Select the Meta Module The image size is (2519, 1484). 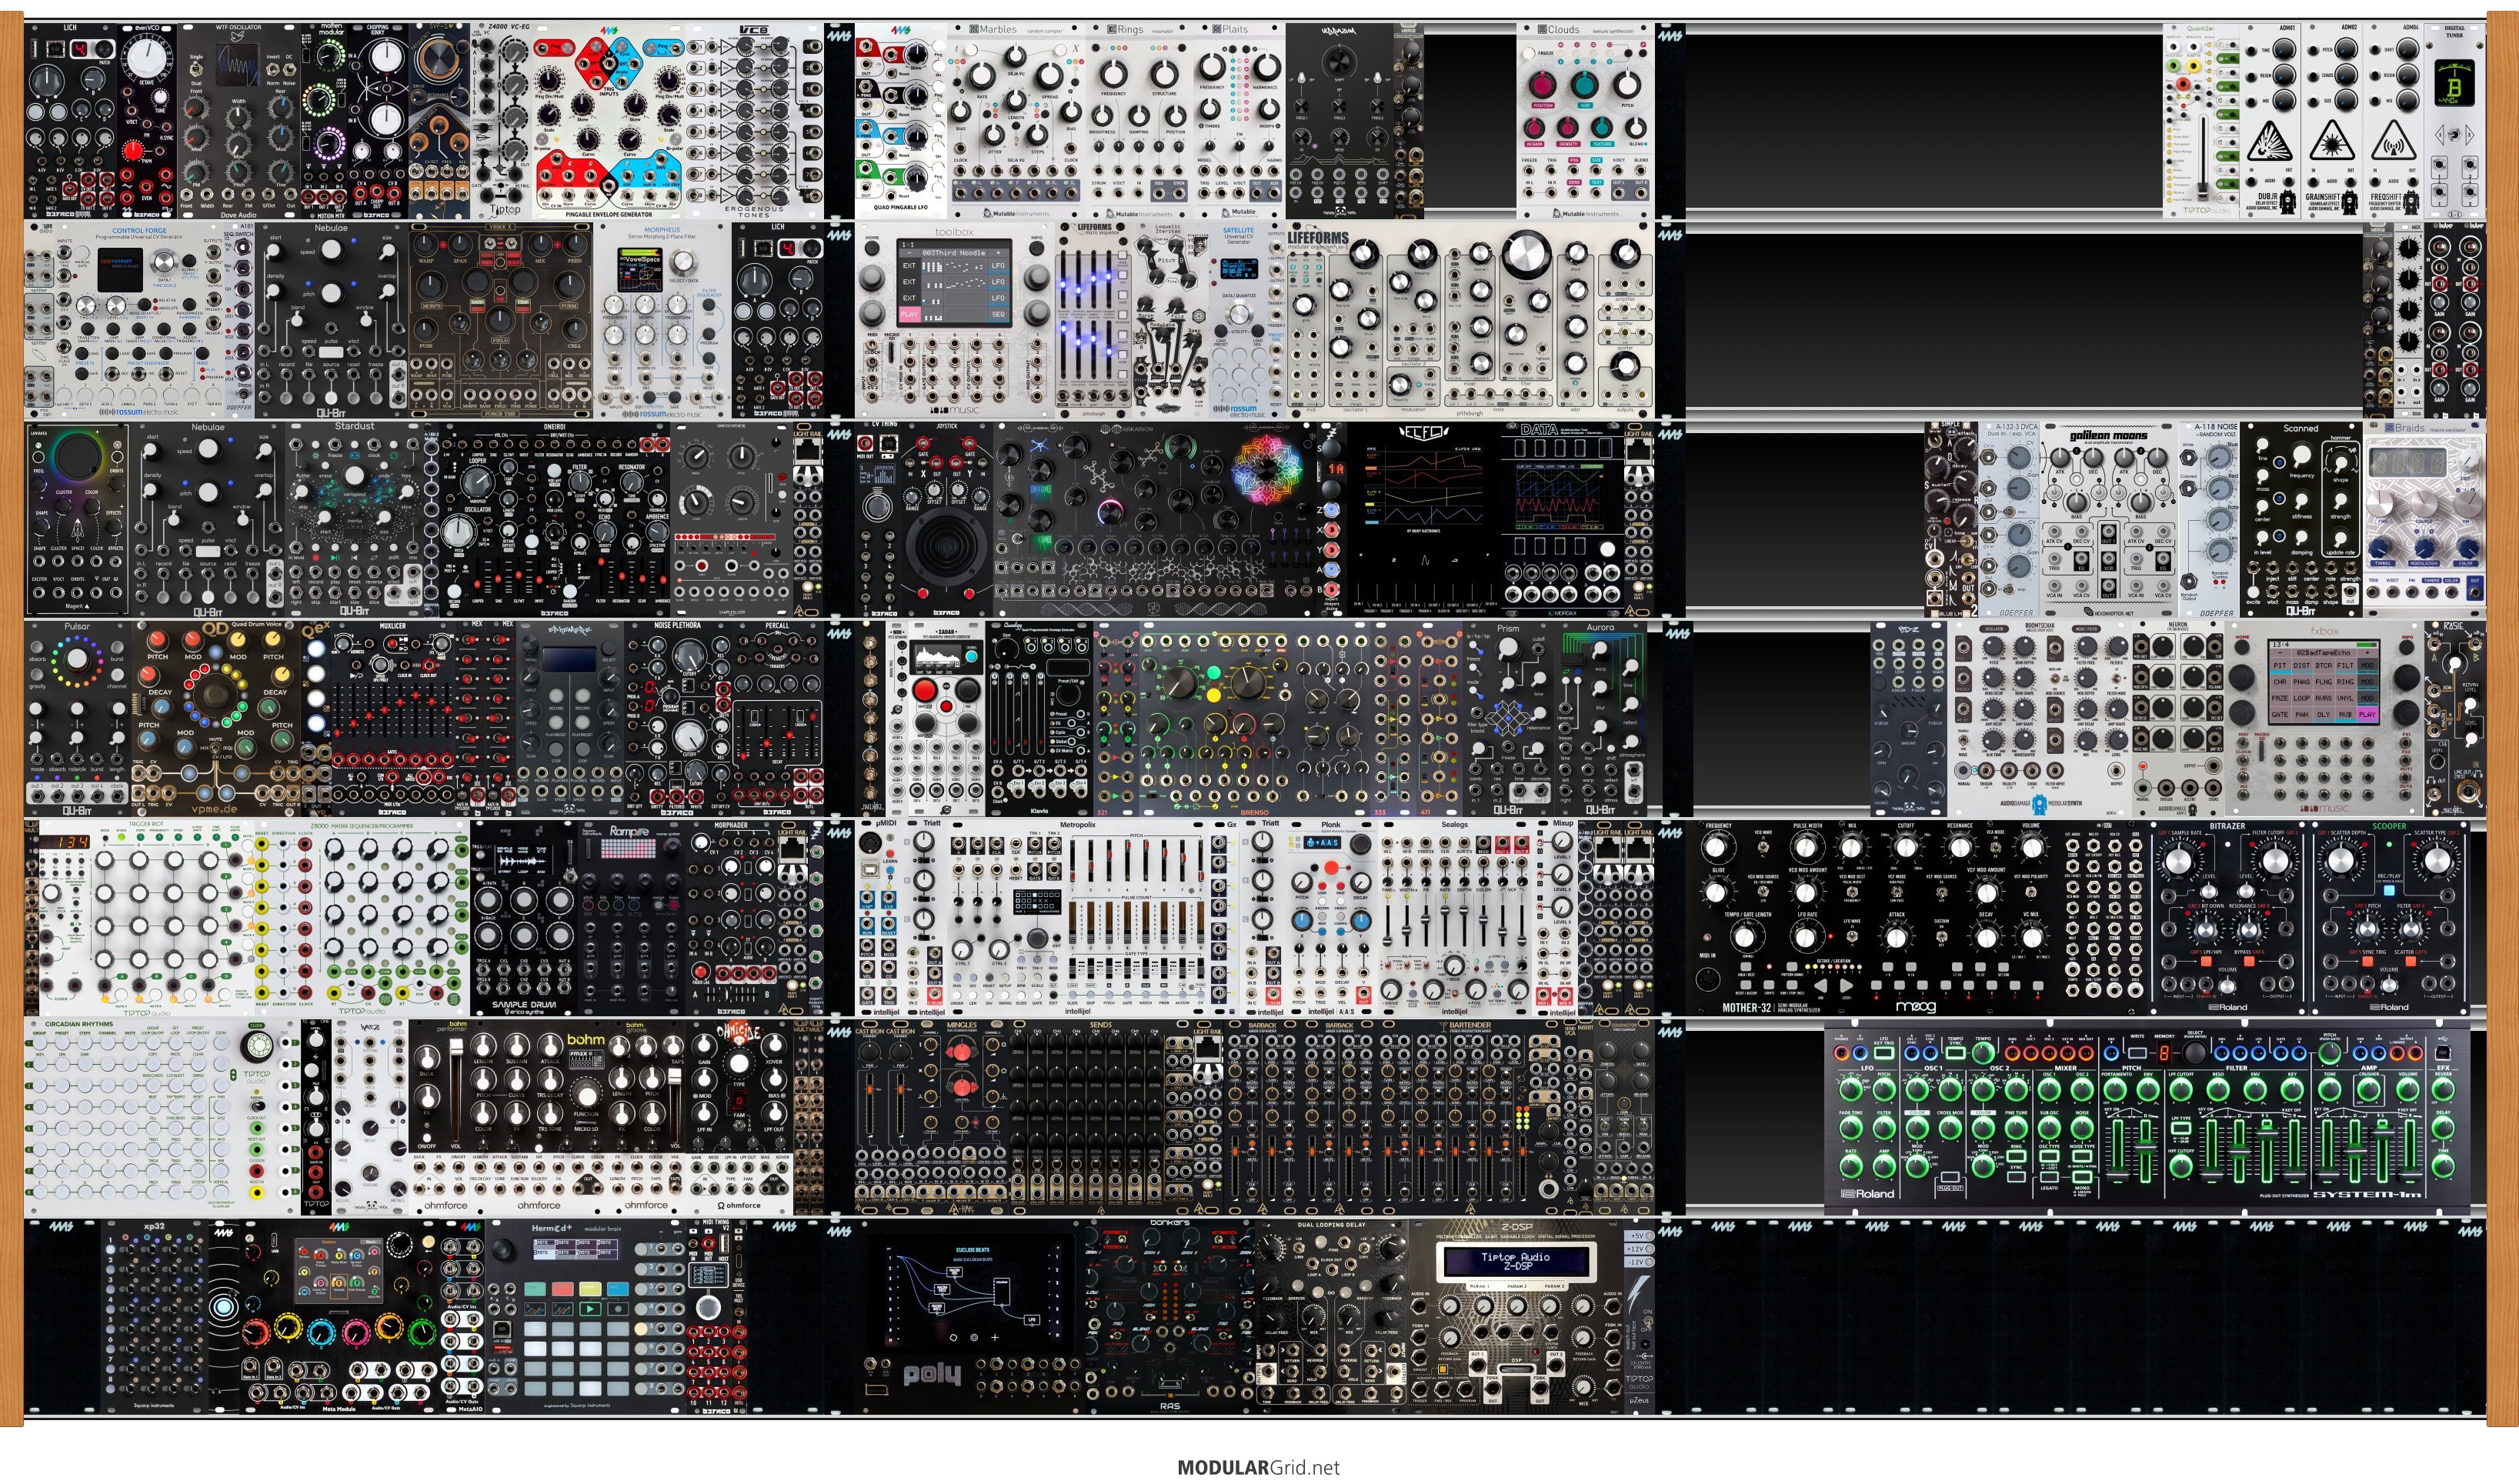pyautogui.click(x=339, y=1316)
